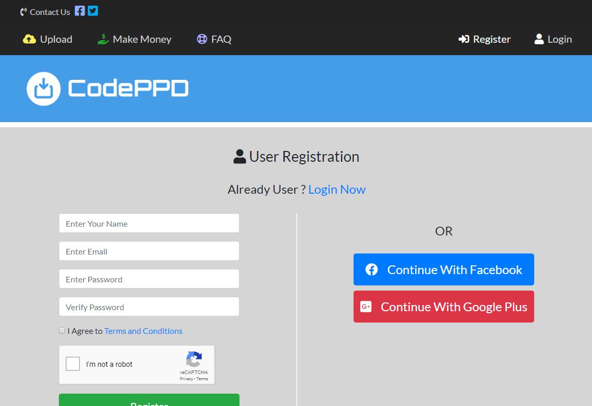Open the Terms and Conditions link
The image size is (592, 406).
143,331
